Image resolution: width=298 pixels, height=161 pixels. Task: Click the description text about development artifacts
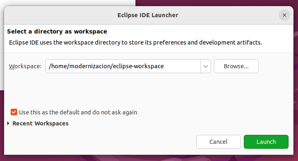(x=135, y=42)
